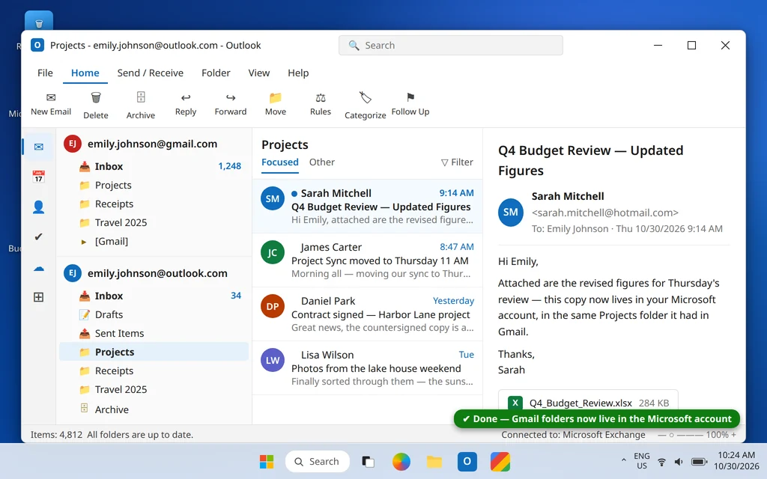The width and height of the screenshot is (767, 479).
Task: Click the Wi-Fi icon in system tray
Action: point(662,461)
